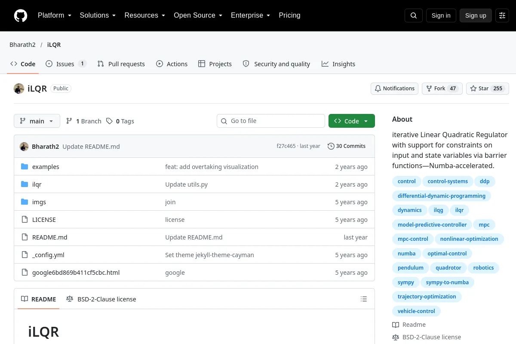Click the book icon beside Readme in About

[x=396, y=325]
